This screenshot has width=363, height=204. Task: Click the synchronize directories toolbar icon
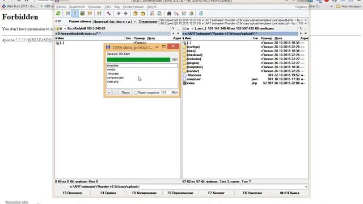(184, 14)
